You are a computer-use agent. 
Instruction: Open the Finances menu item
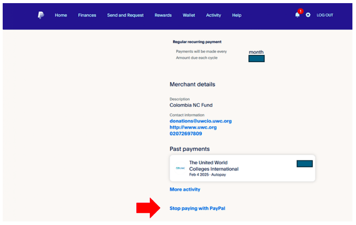coord(87,15)
